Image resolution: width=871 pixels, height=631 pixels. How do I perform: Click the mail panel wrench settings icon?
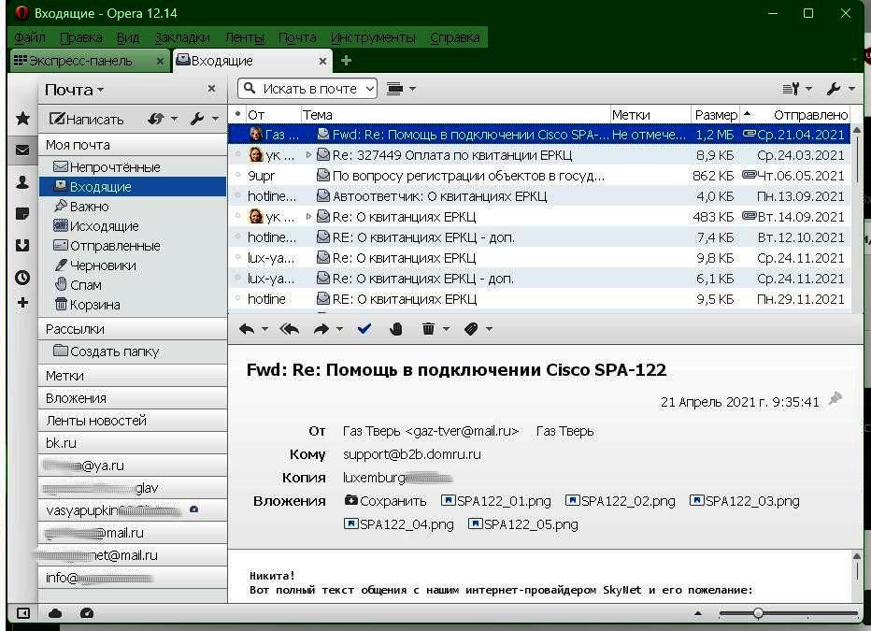tap(197, 119)
